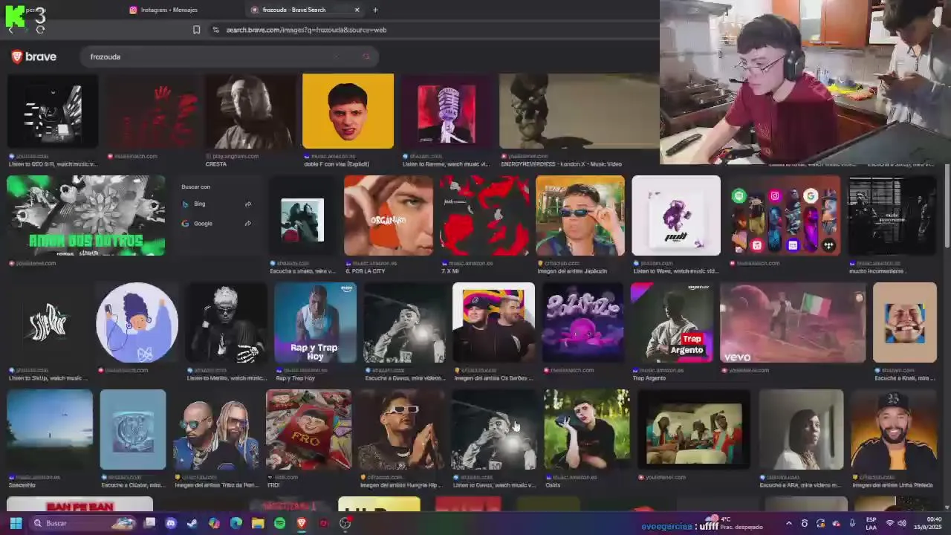The image size is (951, 535).
Task: Close the frozouda Brave Search tab
Action: pos(357,10)
